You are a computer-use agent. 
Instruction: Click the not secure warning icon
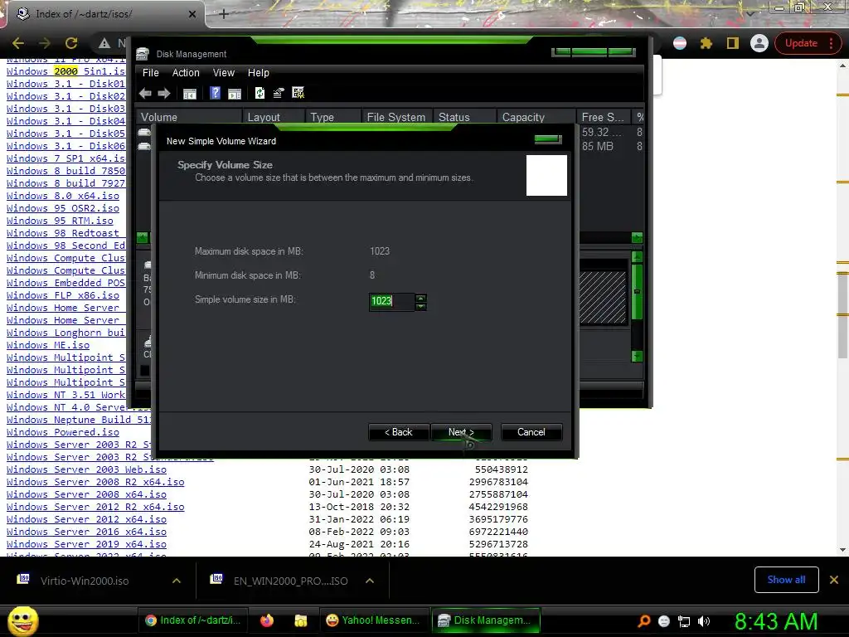click(x=104, y=43)
